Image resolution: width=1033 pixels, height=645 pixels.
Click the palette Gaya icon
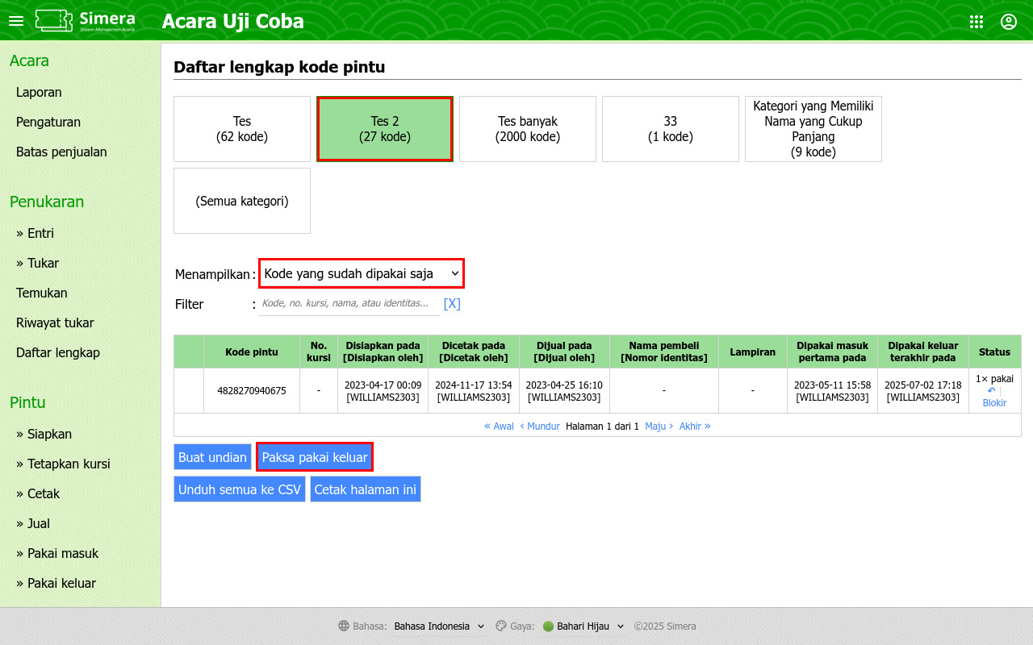[500, 626]
